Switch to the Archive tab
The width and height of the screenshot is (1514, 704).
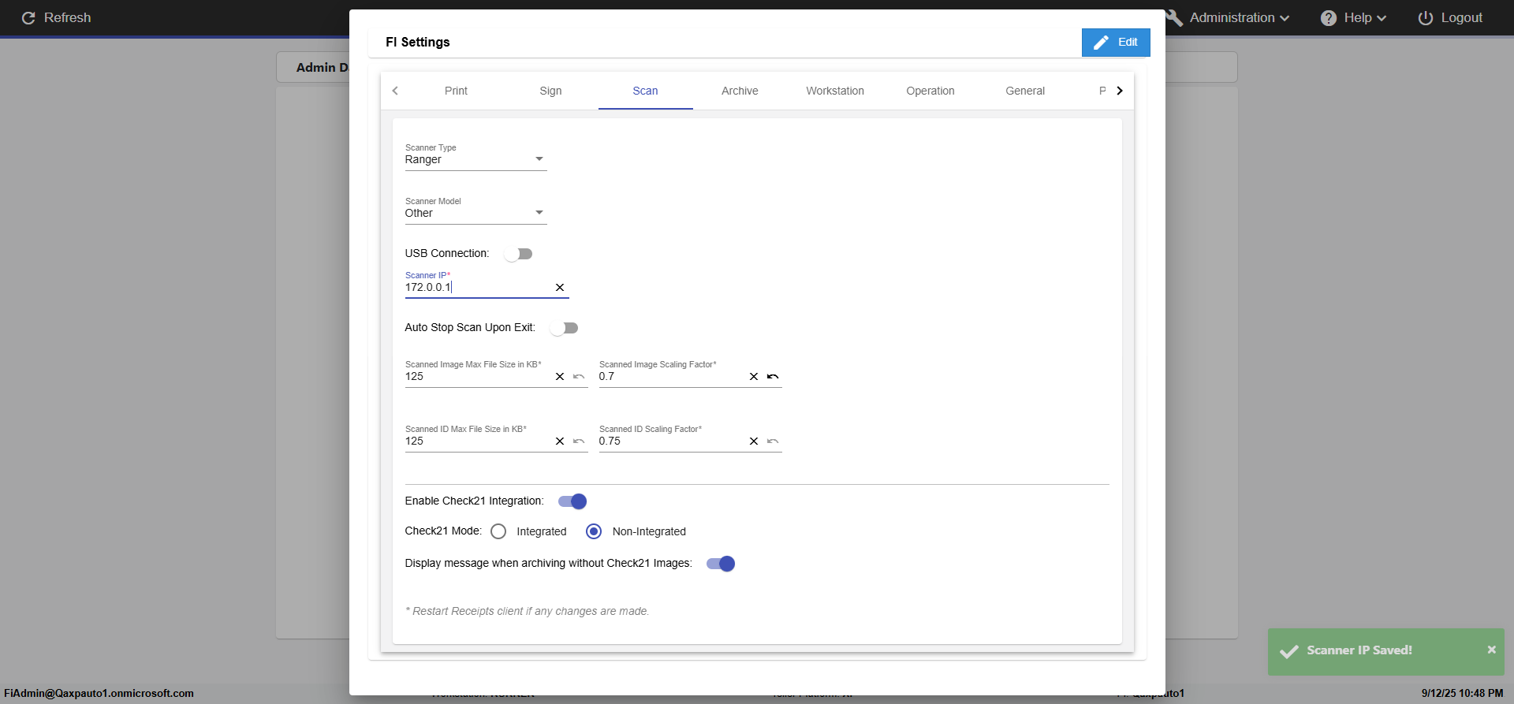740,91
